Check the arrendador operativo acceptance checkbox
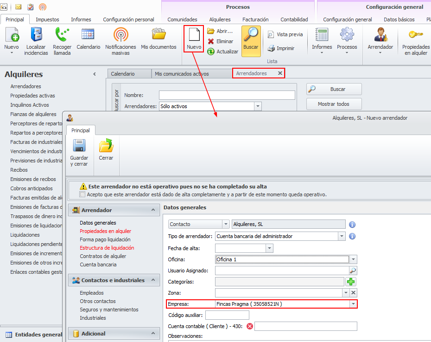 tap(82, 194)
